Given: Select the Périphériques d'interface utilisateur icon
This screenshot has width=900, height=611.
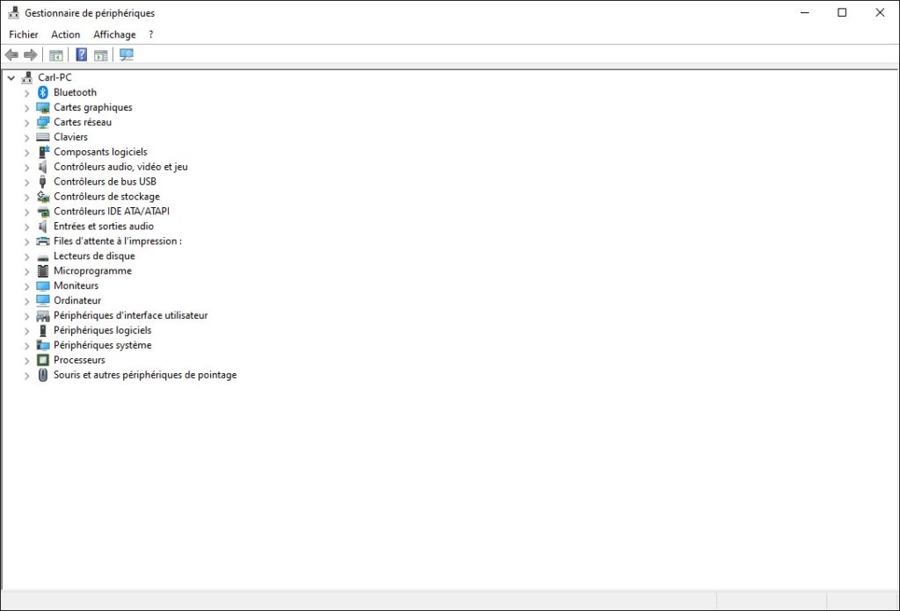Looking at the screenshot, I should [43, 316].
